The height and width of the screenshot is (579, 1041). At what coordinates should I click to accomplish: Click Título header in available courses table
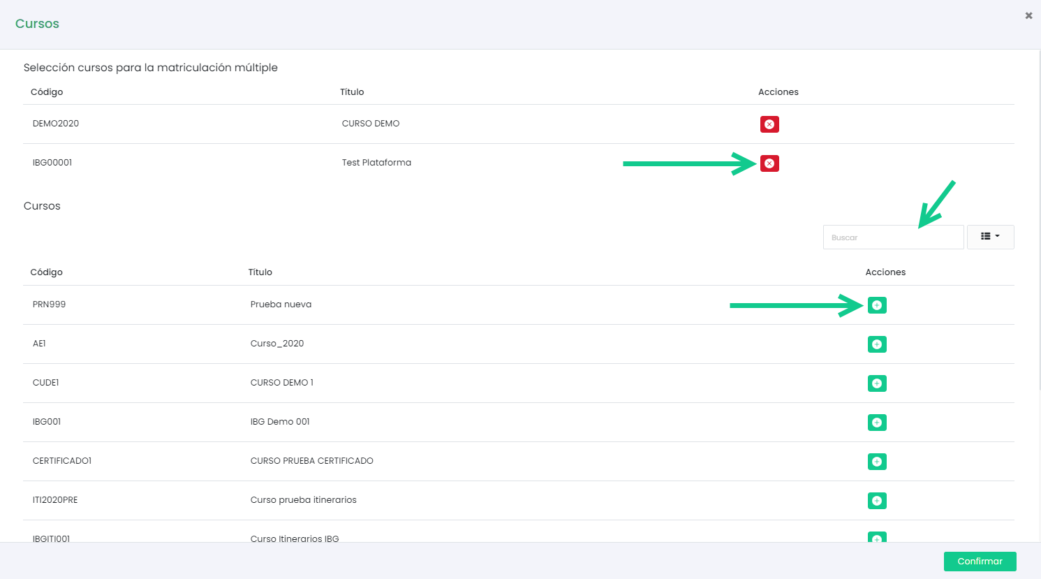(x=260, y=272)
